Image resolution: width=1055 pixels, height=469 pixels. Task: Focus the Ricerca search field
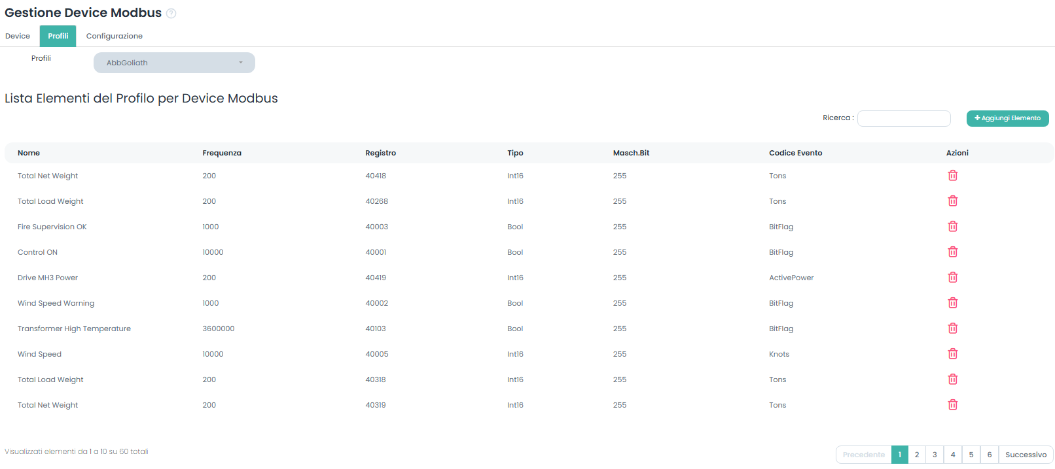(x=904, y=118)
